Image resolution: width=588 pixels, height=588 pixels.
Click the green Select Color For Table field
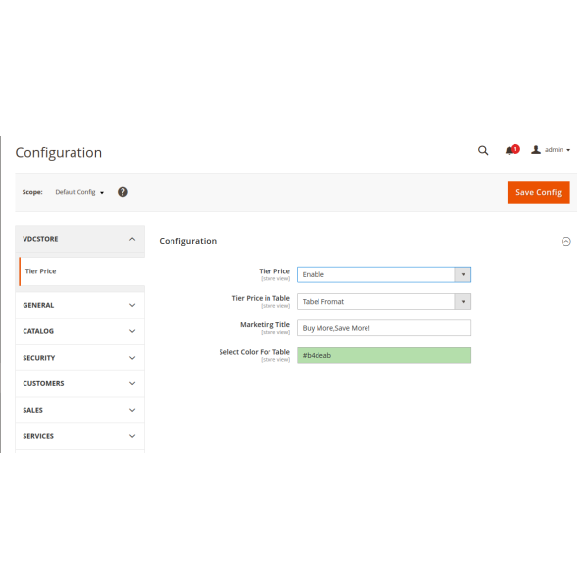tap(384, 355)
